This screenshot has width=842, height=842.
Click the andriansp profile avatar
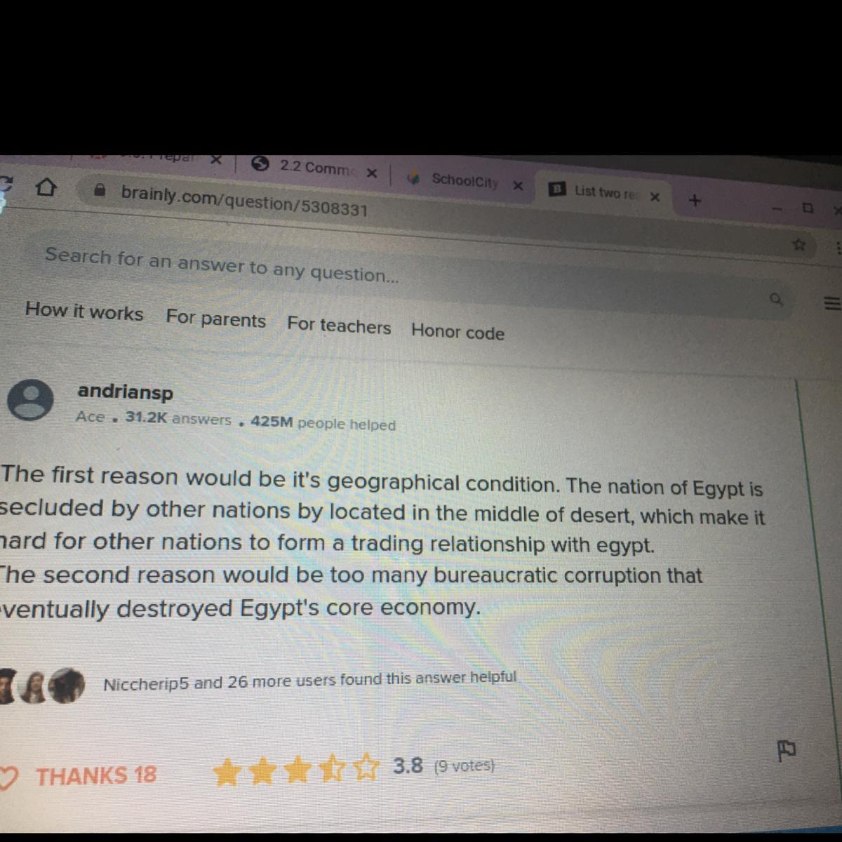[30, 400]
